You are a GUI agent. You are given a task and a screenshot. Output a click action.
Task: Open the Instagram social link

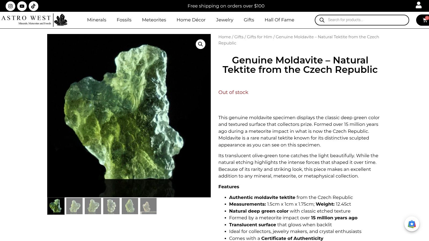pos(10,6)
